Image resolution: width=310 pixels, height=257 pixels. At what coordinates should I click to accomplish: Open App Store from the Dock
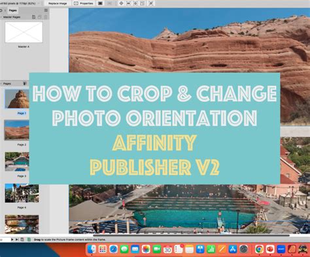(x=233, y=249)
